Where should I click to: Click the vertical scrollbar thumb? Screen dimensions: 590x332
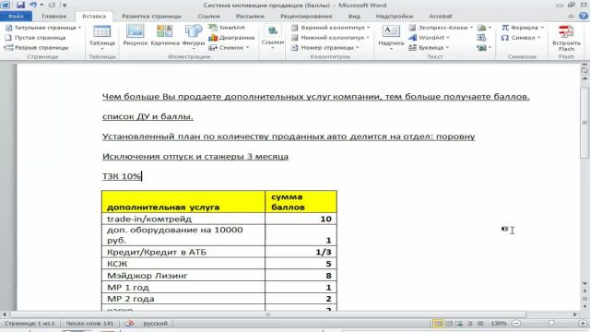coord(584,123)
